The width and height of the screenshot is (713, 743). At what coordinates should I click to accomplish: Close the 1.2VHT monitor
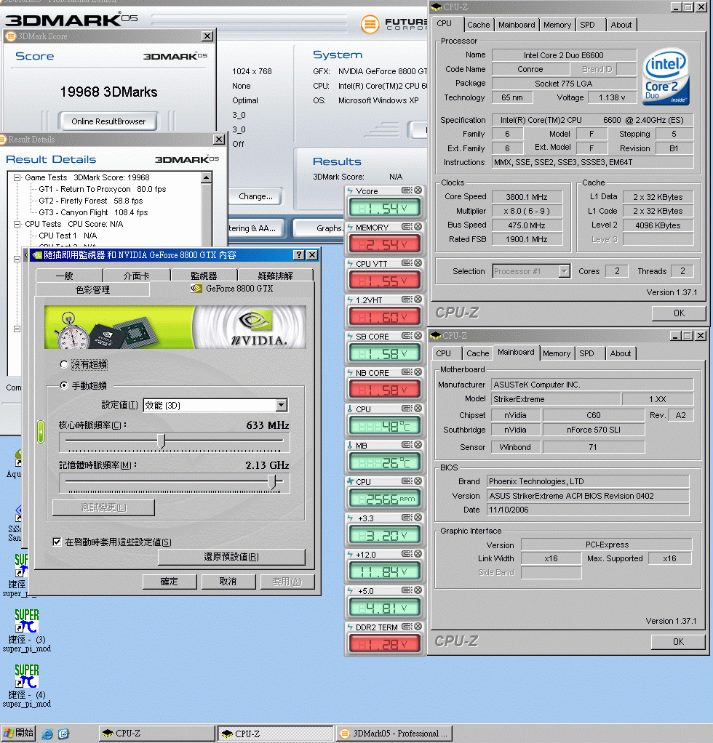pyautogui.click(x=418, y=299)
